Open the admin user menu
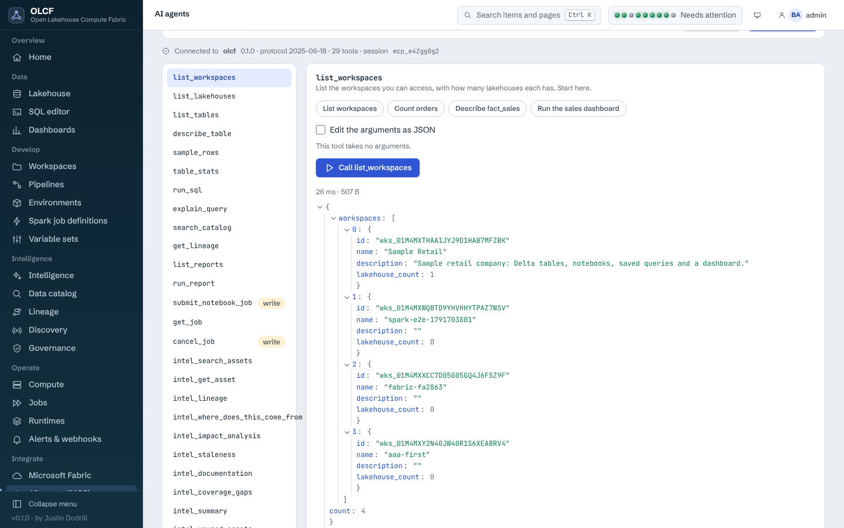This screenshot has height=528, width=844. tap(802, 15)
